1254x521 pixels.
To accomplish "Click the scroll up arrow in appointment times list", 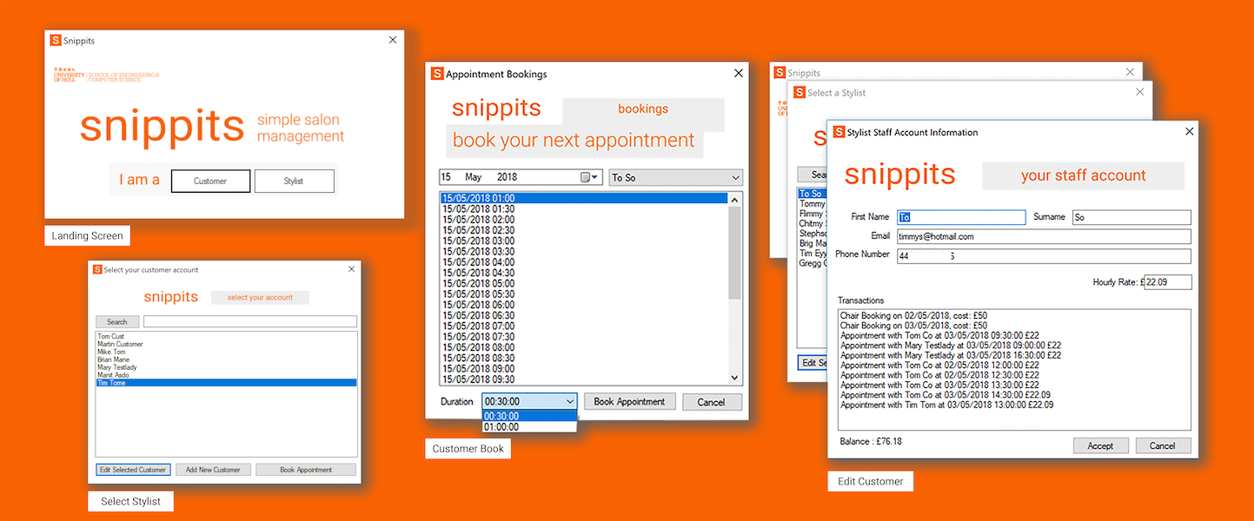I will coord(734,200).
